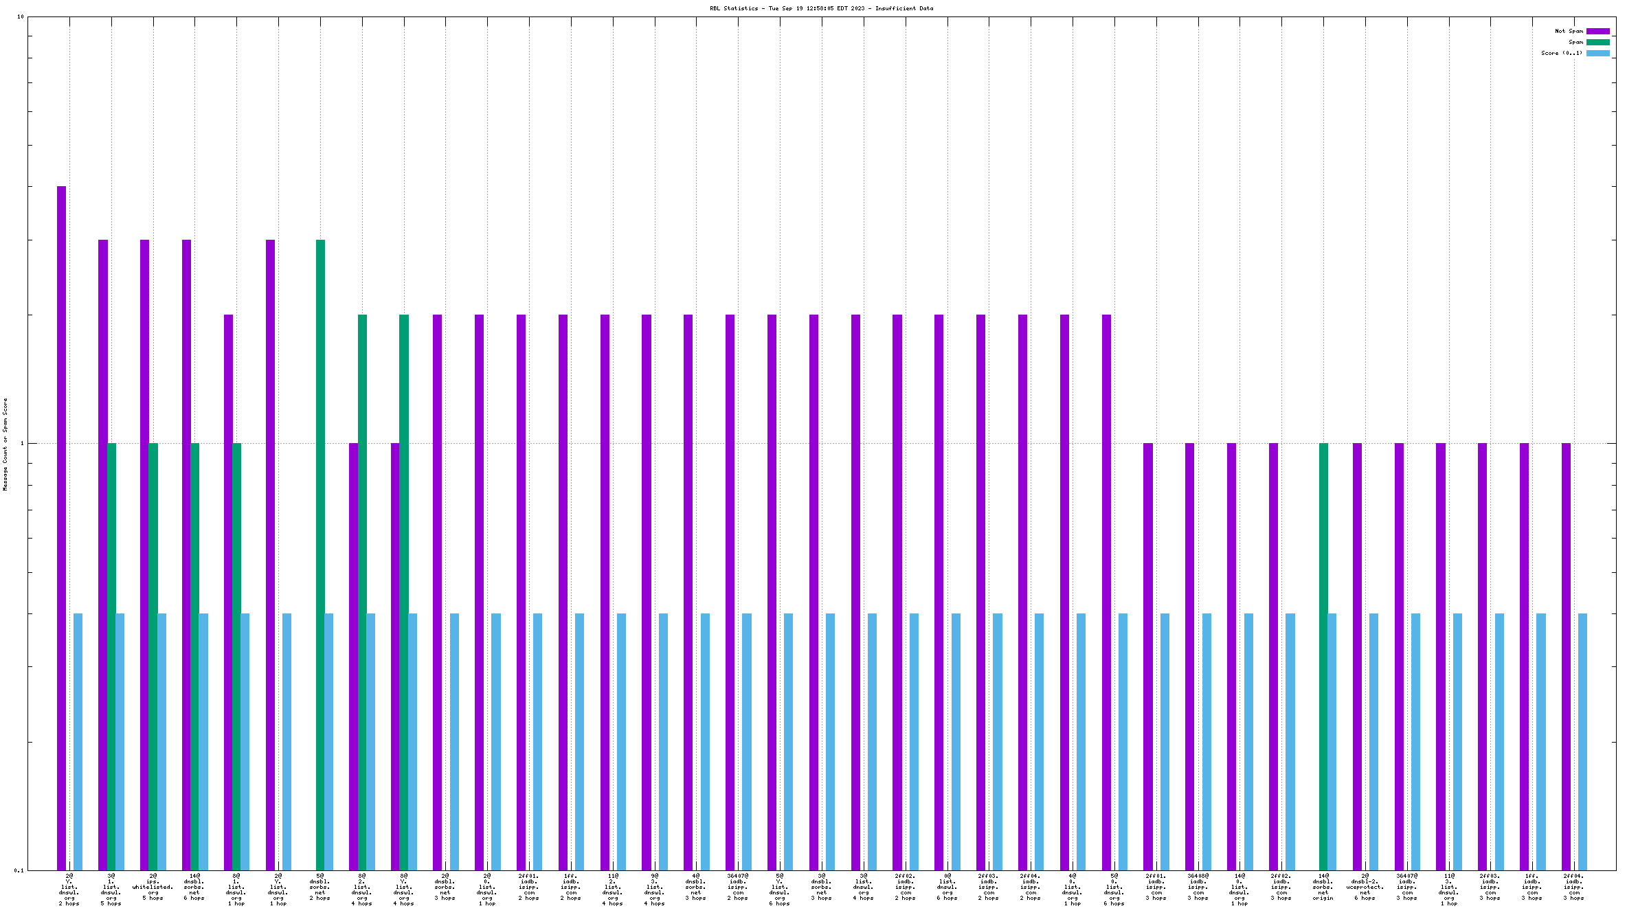Click the blue Score legend swatch
The width and height of the screenshot is (1627, 915).
1597,53
